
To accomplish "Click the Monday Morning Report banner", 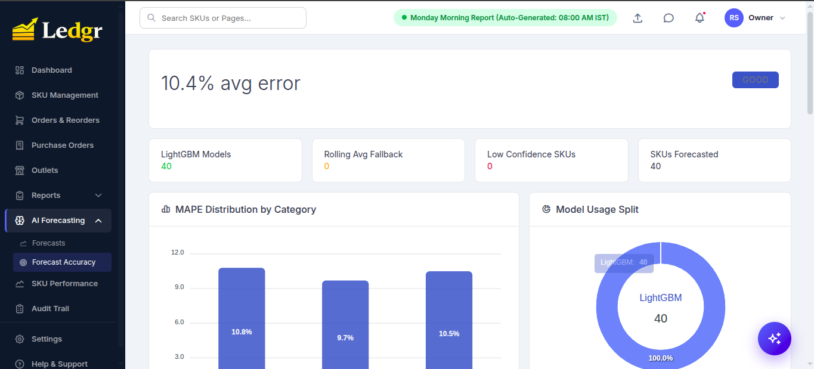I will coord(505,18).
